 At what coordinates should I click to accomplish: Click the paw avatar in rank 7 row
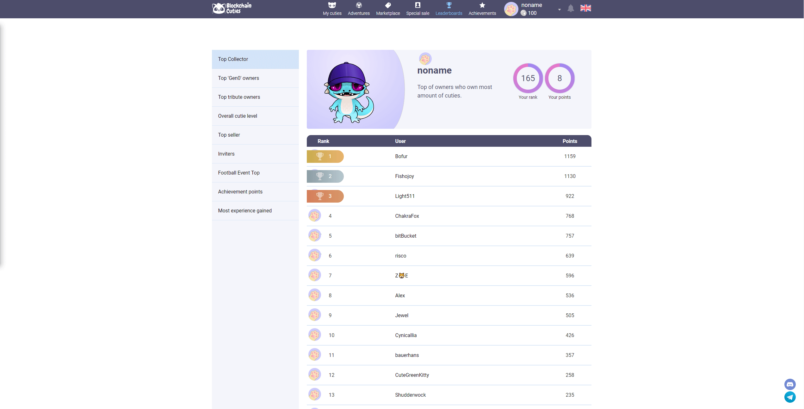314,275
